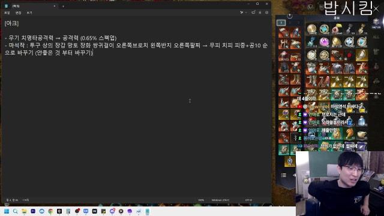Launch Adobe Premiere Pro from taskbar
The height and width of the screenshot is (216, 384).
tap(33, 211)
